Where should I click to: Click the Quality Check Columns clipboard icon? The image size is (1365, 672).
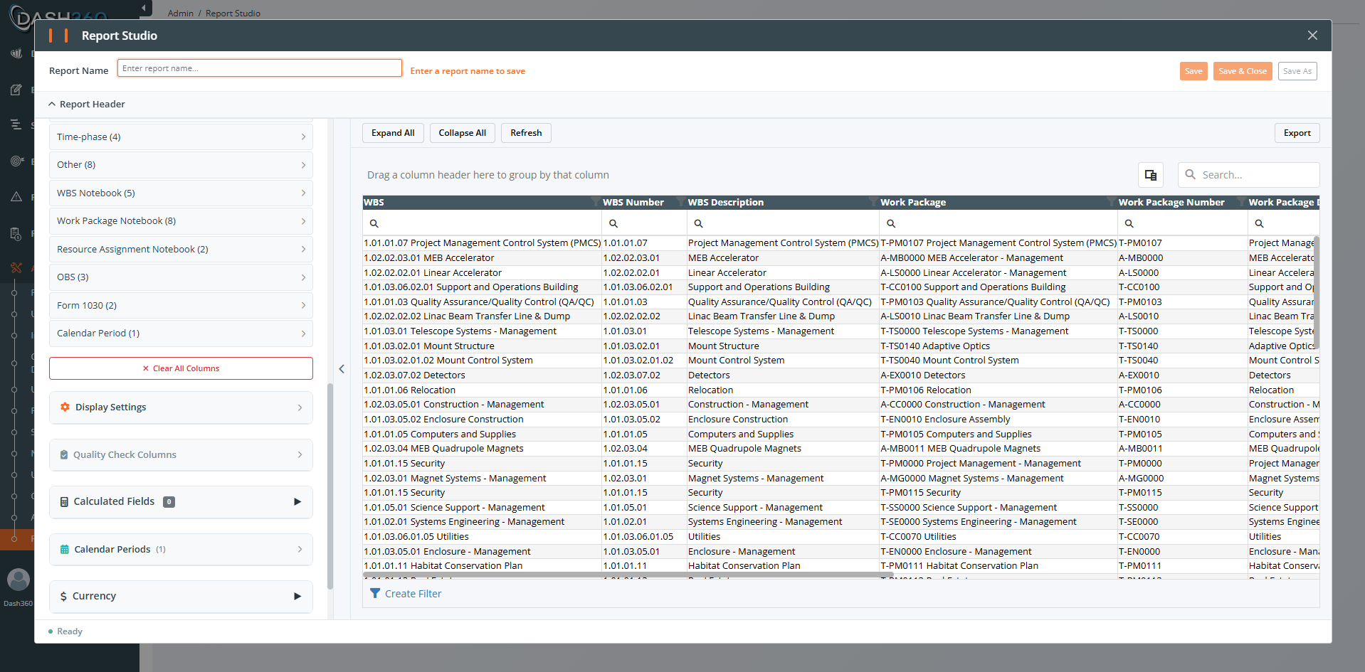64,454
